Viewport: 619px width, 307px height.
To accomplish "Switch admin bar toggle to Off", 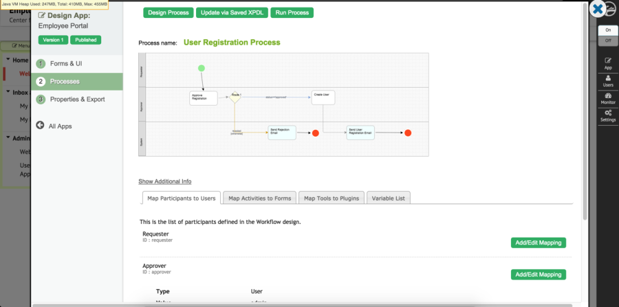I will [607, 41].
